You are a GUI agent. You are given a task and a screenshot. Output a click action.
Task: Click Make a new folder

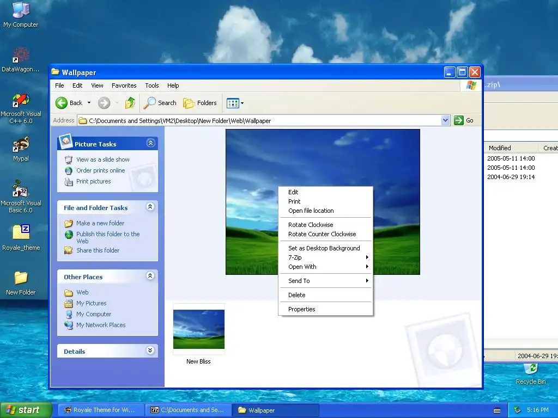(x=100, y=223)
